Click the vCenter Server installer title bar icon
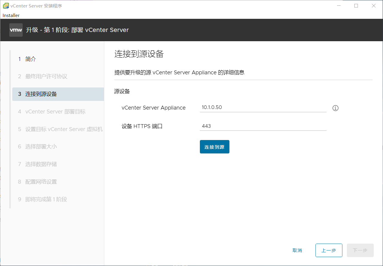 6,6
